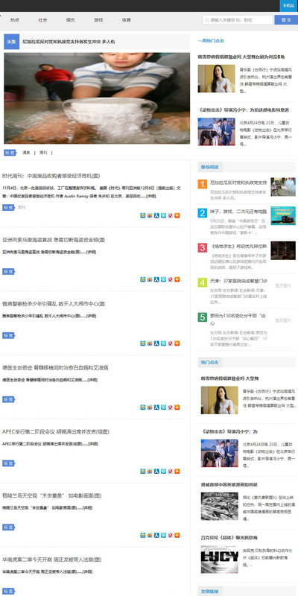Share the 德医生创奇迹 article to Sina Weibo
Viewport: 298px width, 596px height.
point(150,407)
